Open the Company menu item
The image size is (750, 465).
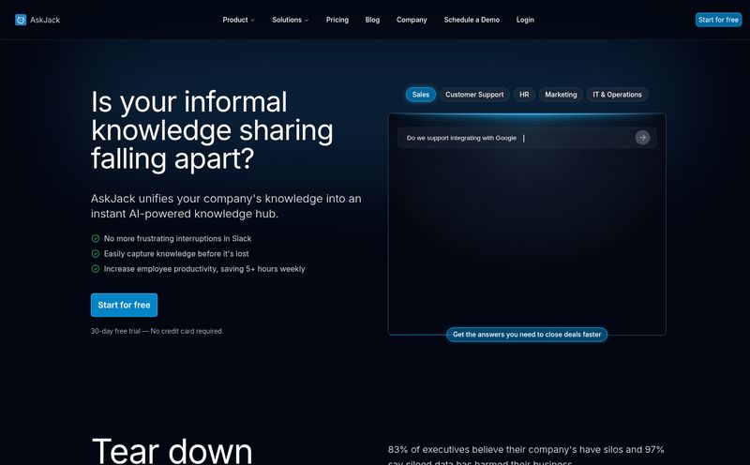tap(412, 20)
